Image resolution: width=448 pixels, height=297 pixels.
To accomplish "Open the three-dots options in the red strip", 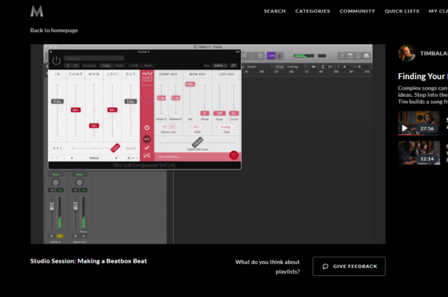I will [x=147, y=139].
